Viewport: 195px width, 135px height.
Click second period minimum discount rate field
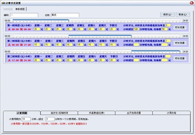[x=168, y=41]
